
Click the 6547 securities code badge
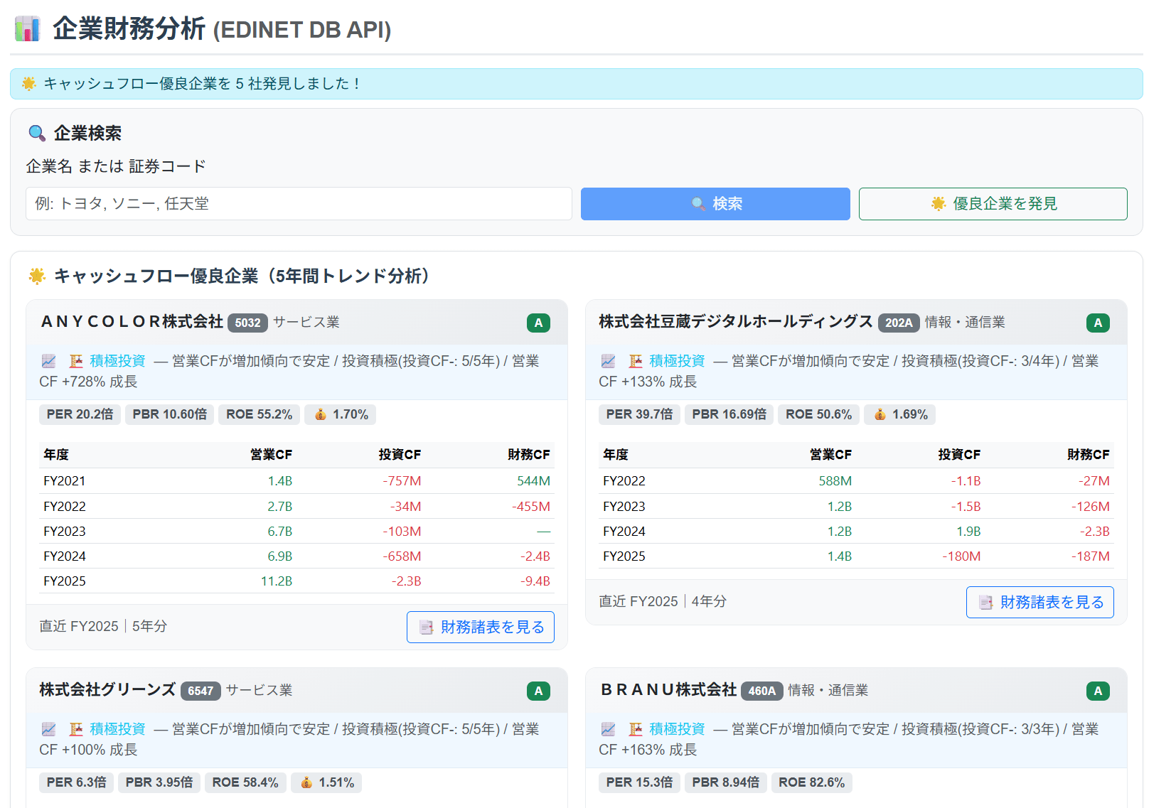pos(201,691)
